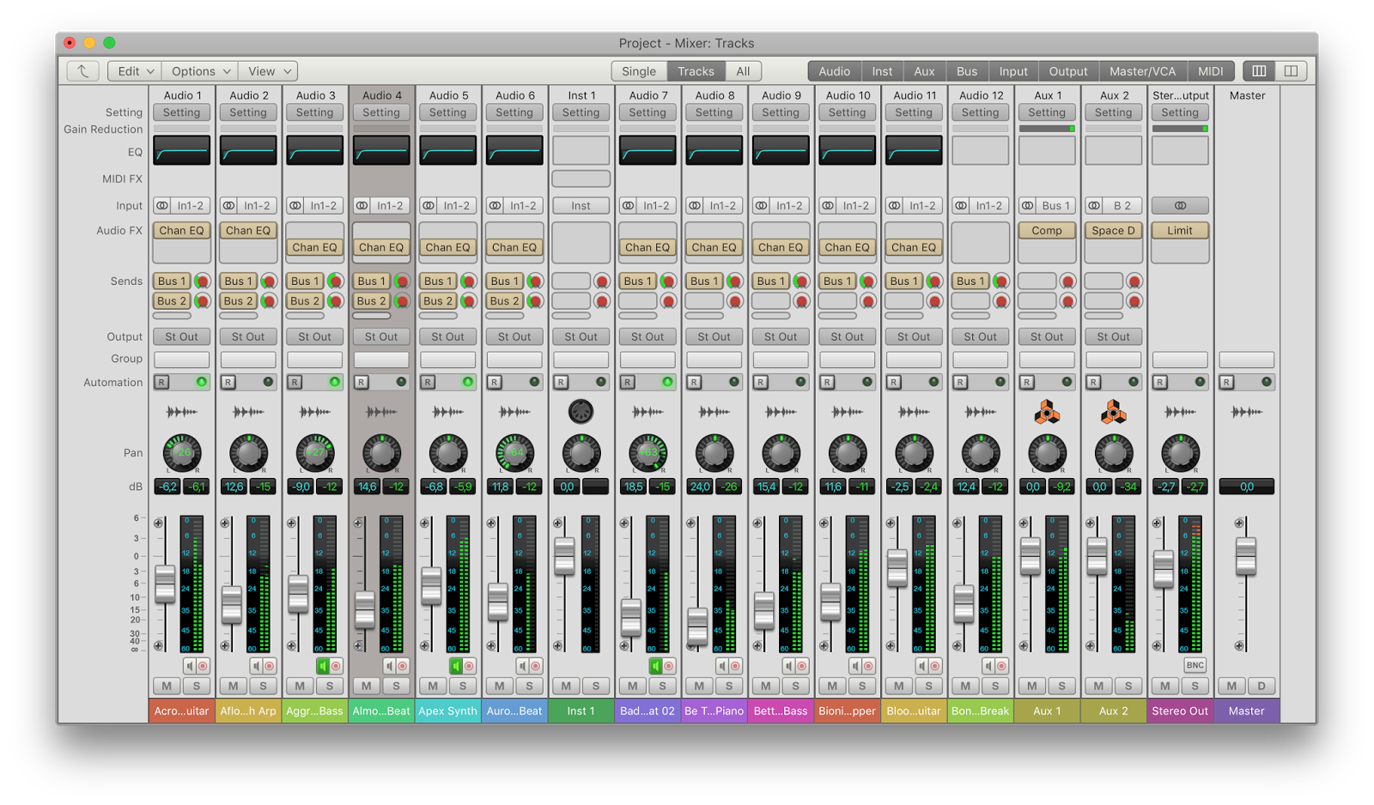This screenshot has width=1374, height=805.
Task: Toggle the Audio channel filter
Action: 834,71
